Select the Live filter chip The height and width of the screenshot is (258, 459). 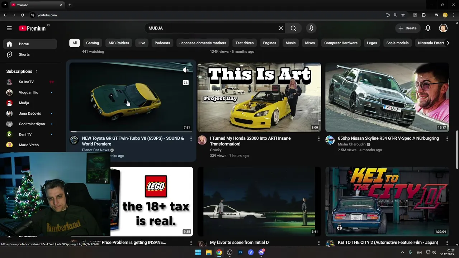[x=142, y=43]
